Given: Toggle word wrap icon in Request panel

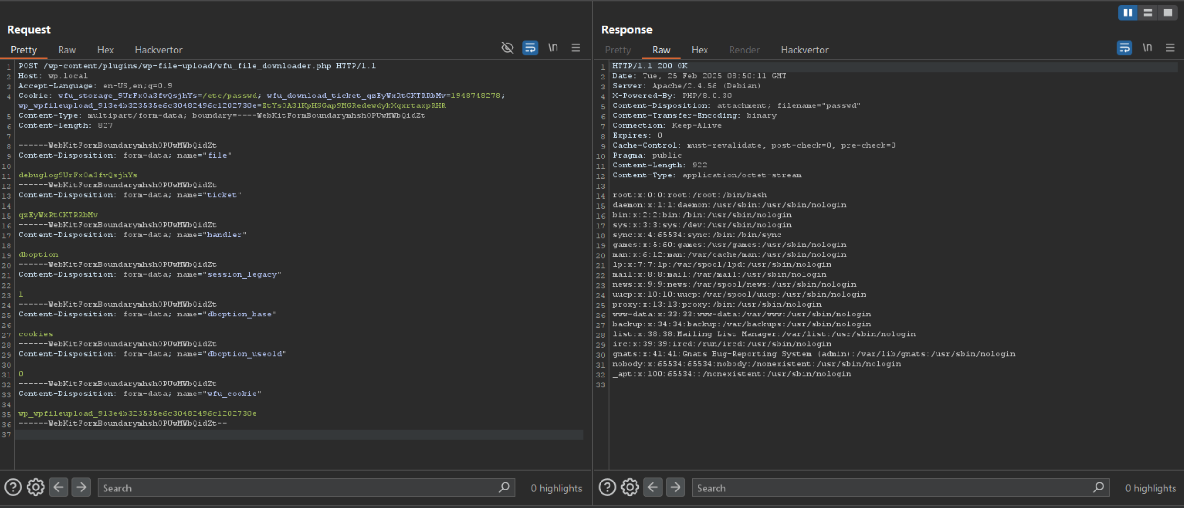Looking at the screenshot, I should pos(530,48).
